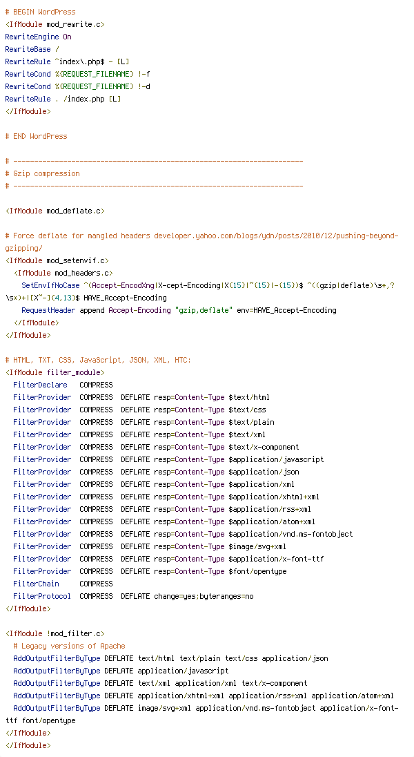
Task: Click the '<IfModule mod_deflate.c>' line
Action: pyautogui.click(x=55, y=211)
